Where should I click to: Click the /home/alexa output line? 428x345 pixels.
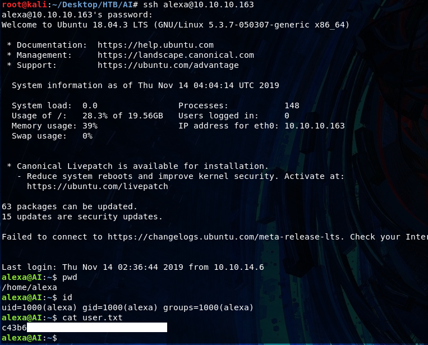(29, 287)
